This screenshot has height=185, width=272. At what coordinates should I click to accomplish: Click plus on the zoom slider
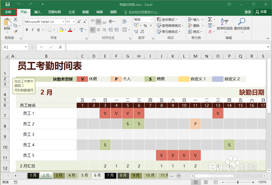[x=253, y=182]
